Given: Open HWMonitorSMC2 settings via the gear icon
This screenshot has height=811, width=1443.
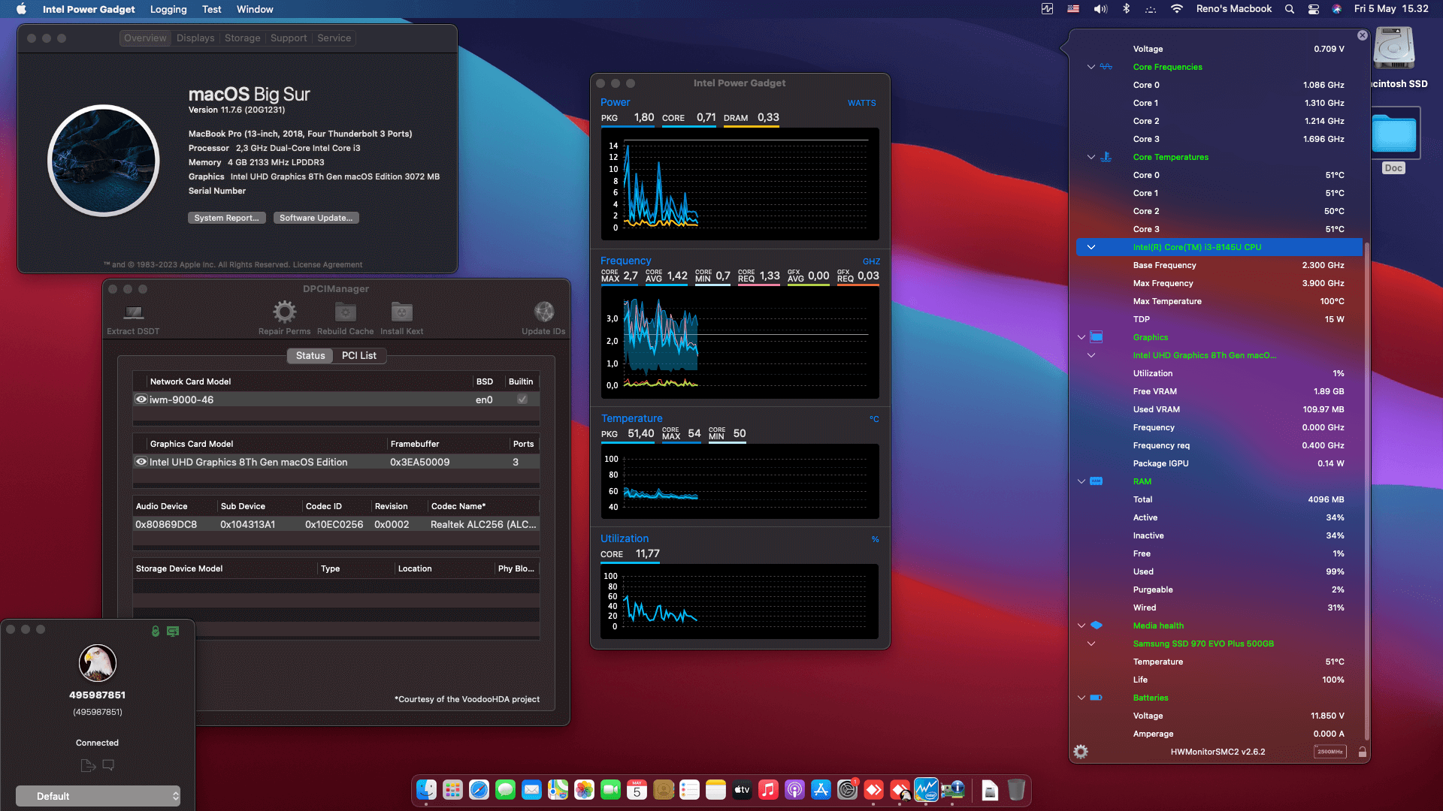Looking at the screenshot, I should coord(1081,751).
